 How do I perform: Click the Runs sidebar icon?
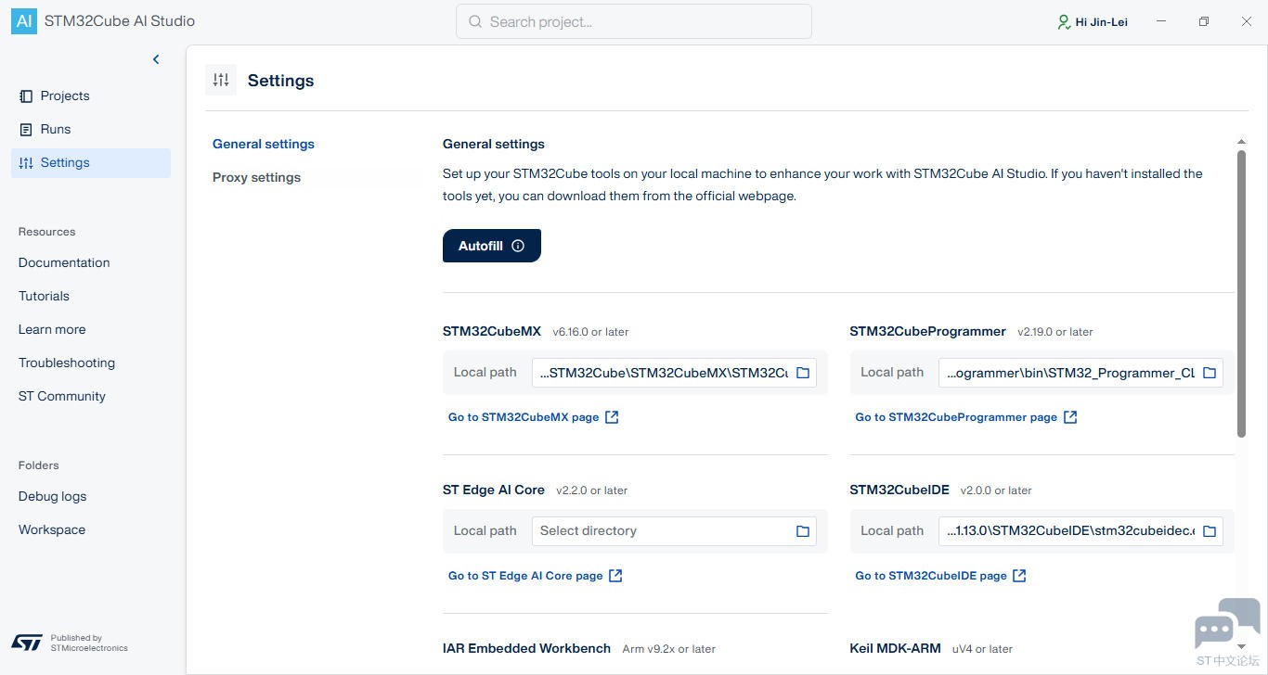pos(26,129)
